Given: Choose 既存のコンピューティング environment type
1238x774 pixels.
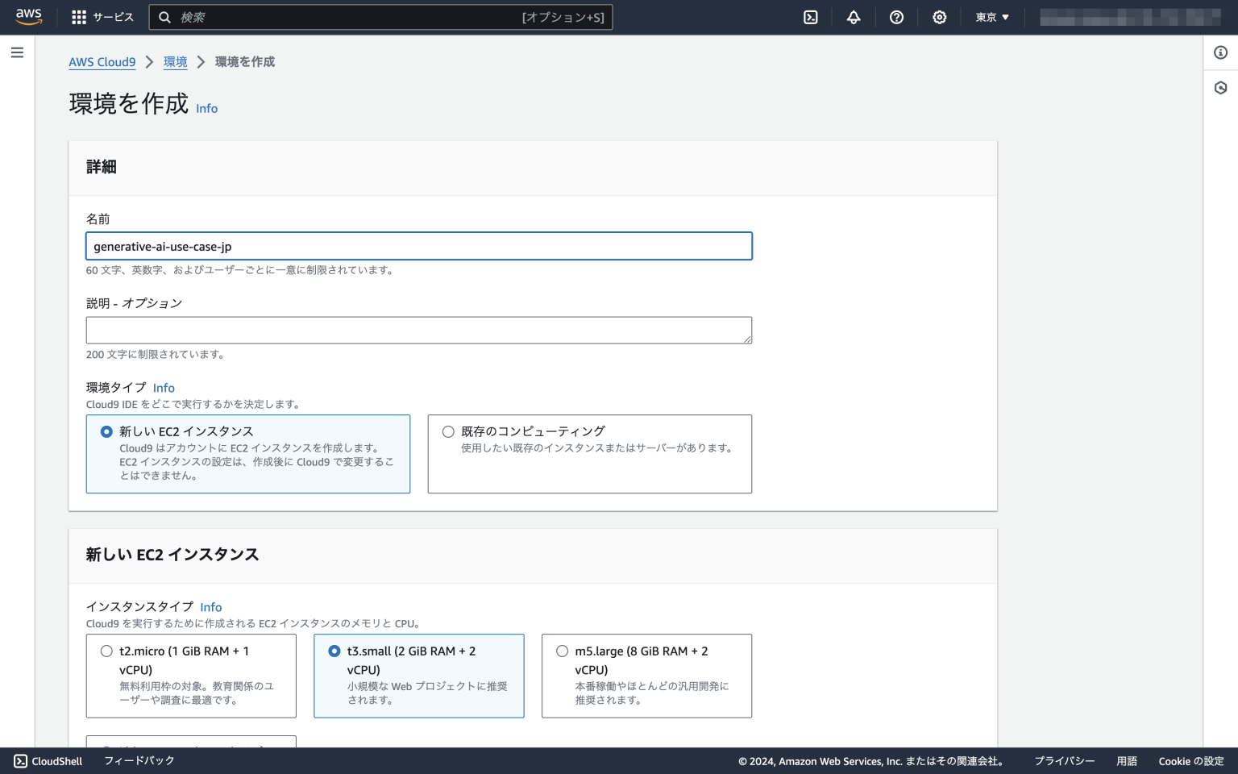Looking at the screenshot, I should point(448,431).
